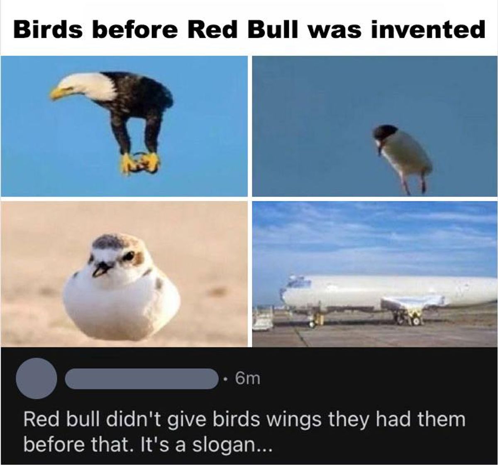Click the 6m comment timestamp
498x465 pixels.
(x=247, y=379)
